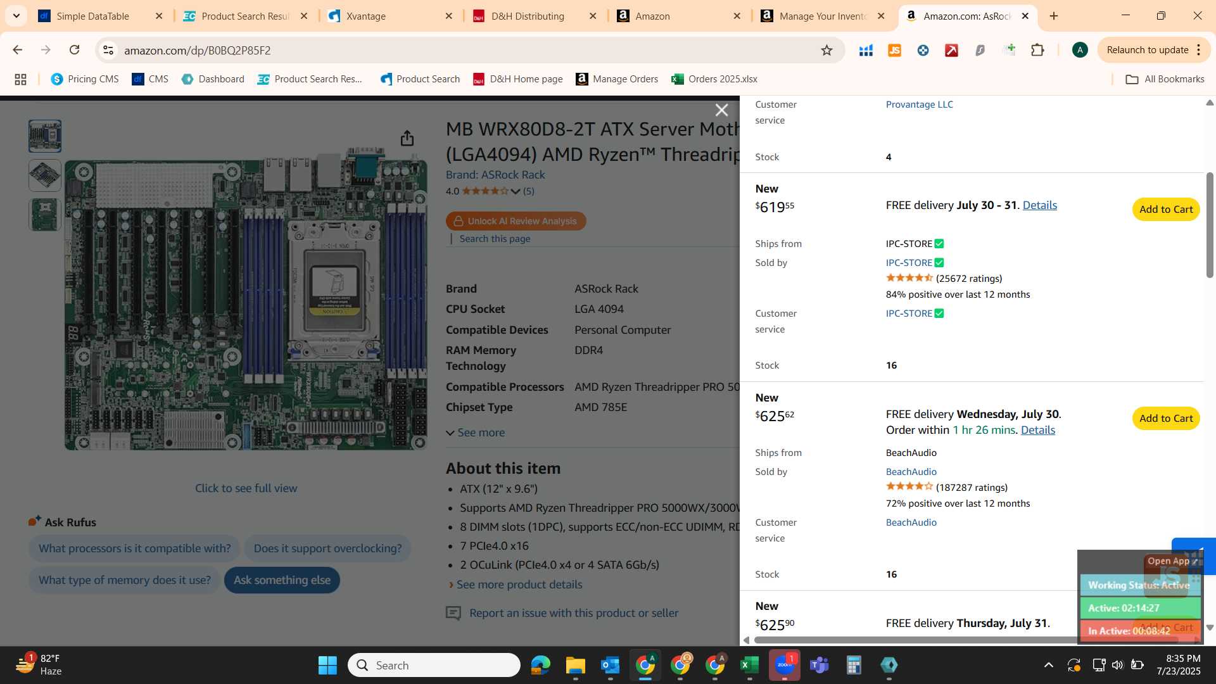Open a new browser tab
Image resolution: width=1216 pixels, height=684 pixels.
1054,16
